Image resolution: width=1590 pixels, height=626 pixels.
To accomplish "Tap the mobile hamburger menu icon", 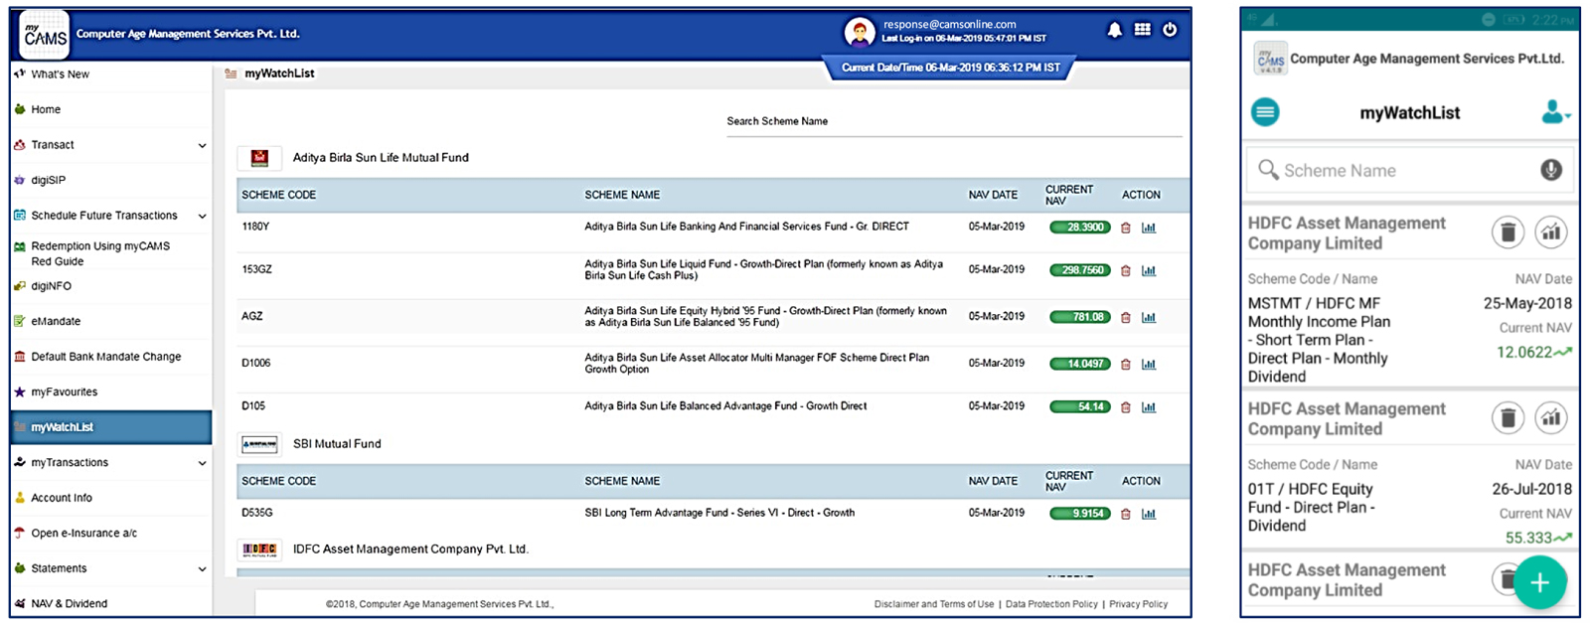I will (x=1265, y=112).
